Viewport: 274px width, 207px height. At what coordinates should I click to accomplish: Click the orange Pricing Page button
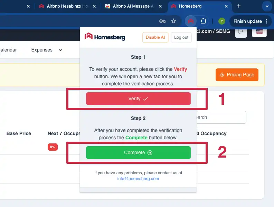pos(237,75)
